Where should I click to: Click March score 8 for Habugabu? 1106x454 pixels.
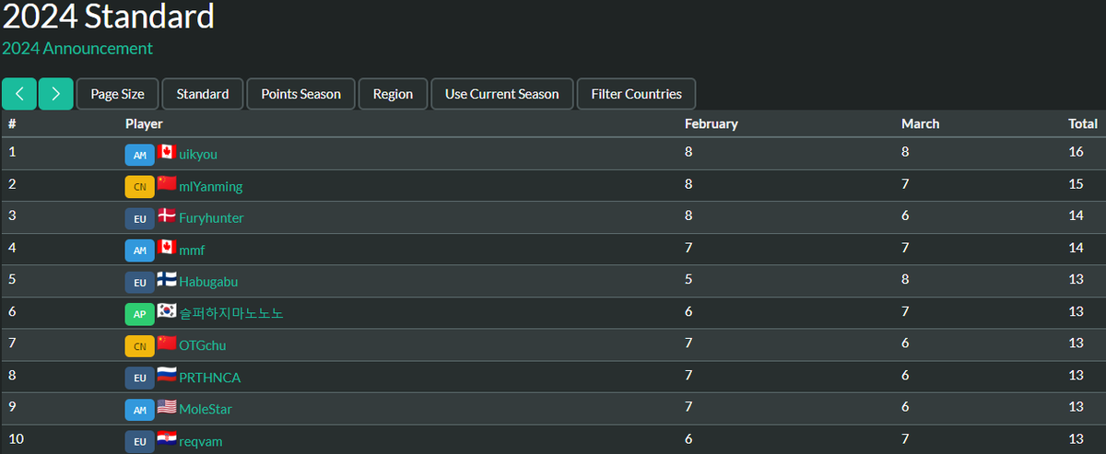pos(905,279)
